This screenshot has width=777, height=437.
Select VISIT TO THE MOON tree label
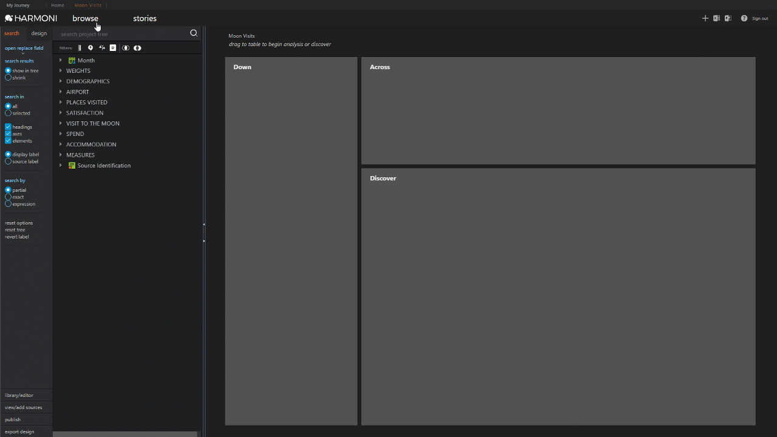point(93,123)
